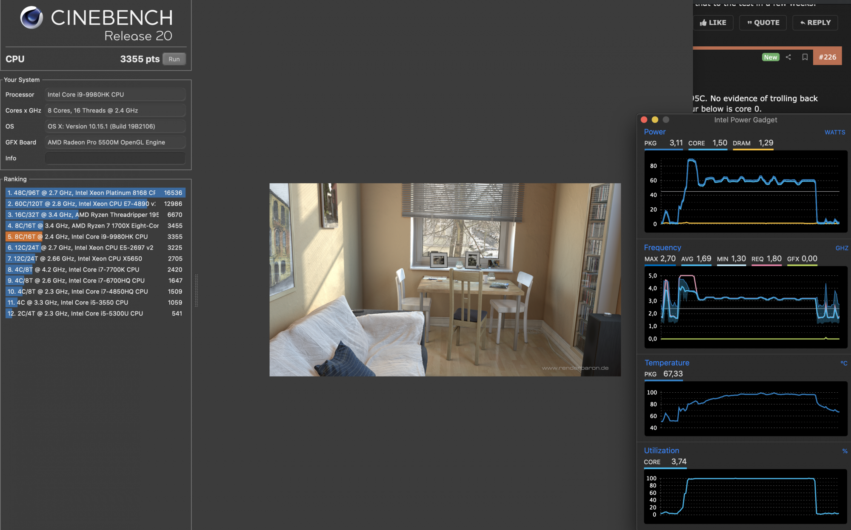
Task: Minimize the Intel Power Gadget window
Action: point(655,120)
